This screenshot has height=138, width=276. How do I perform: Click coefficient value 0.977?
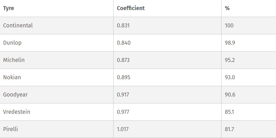tap(123, 112)
